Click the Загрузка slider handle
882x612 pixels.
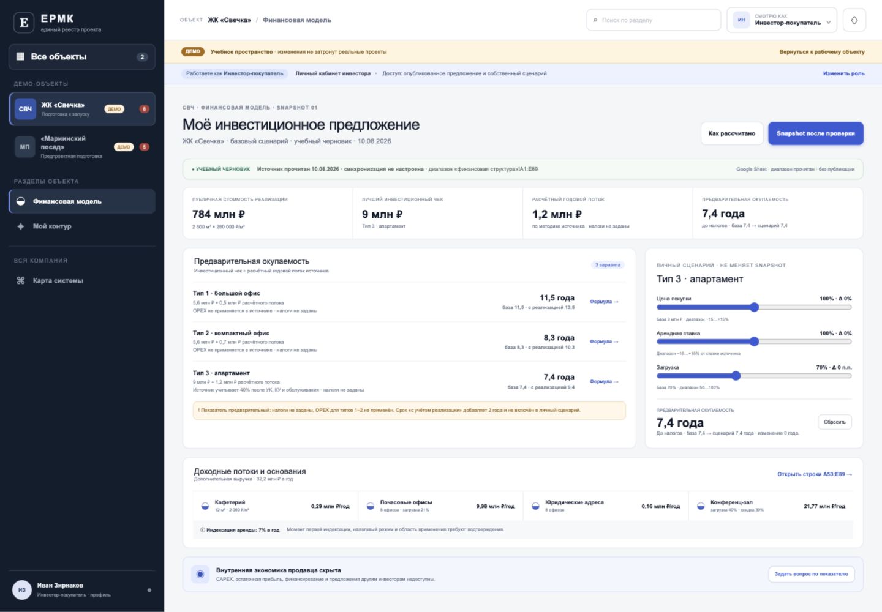coord(736,376)
